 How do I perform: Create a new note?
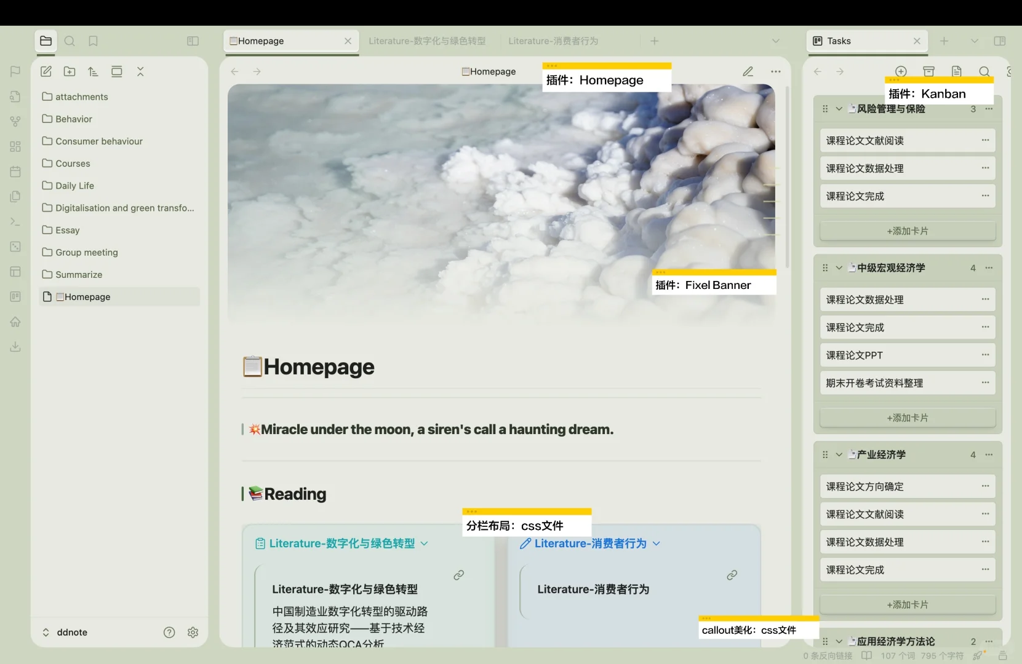point(46,71)
